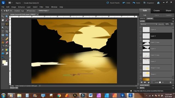Click the Redo button
175x98 pixels.
click(x=136, y=3)
